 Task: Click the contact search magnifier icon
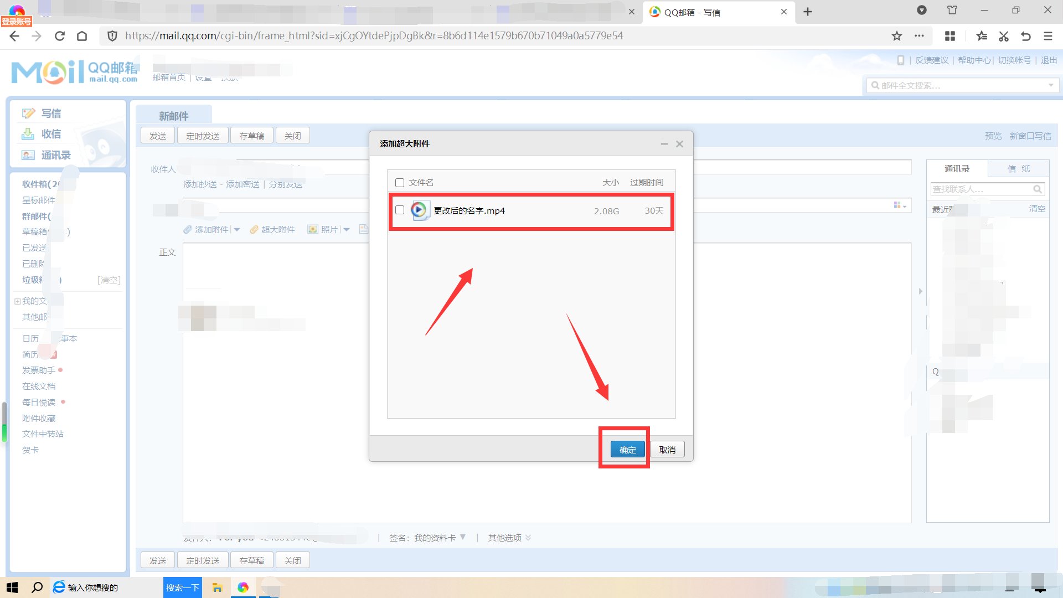pyautogui.click(x=1037, y=189)
